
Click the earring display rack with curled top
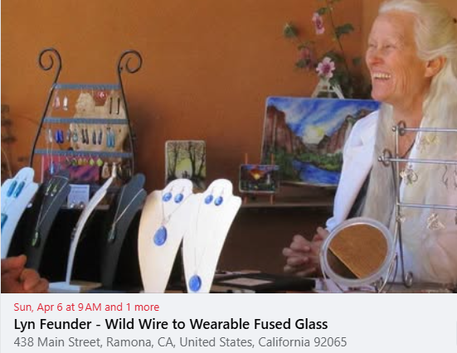[85, 117]
